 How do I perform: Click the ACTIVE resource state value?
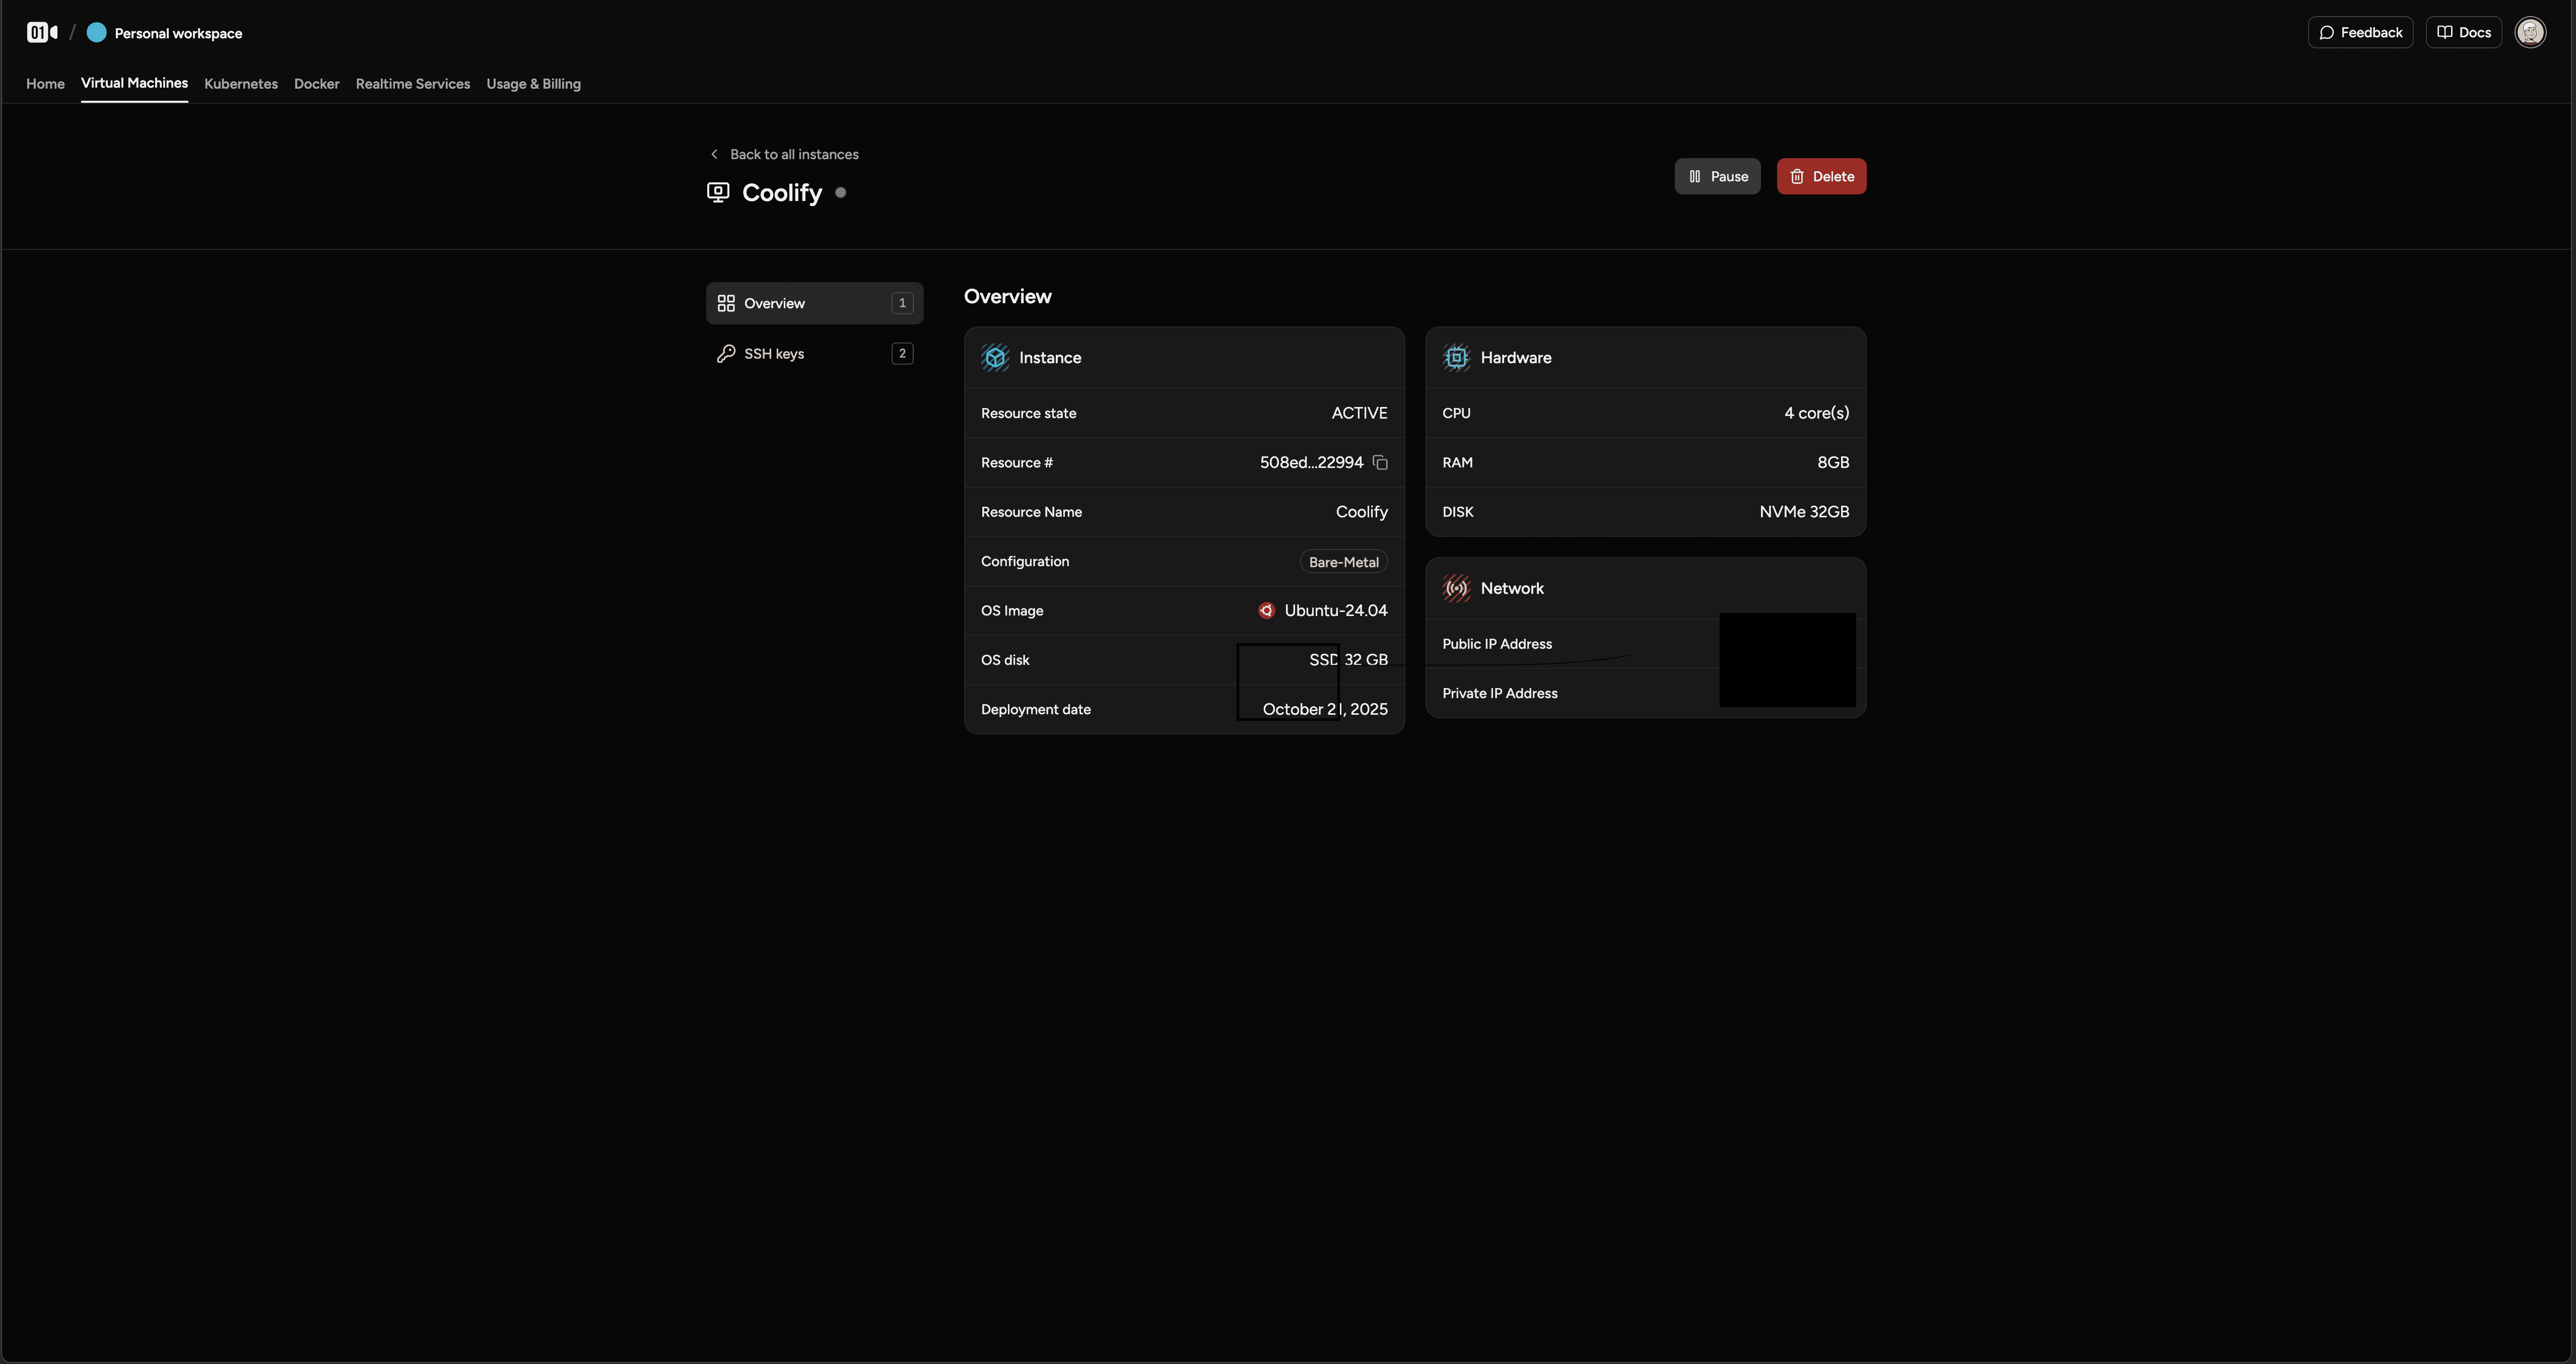click(x=1359, y=413)
